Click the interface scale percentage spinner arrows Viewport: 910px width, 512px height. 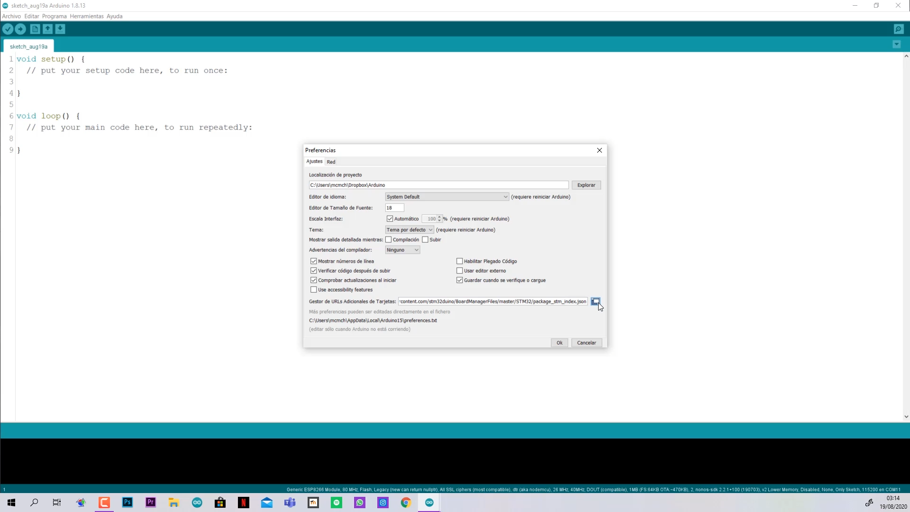[439, 219]
